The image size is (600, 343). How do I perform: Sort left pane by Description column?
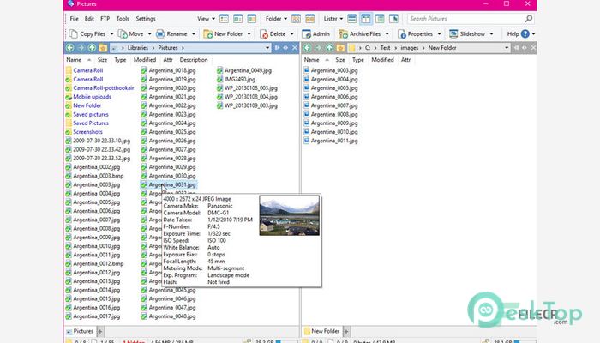click(194, 60)
